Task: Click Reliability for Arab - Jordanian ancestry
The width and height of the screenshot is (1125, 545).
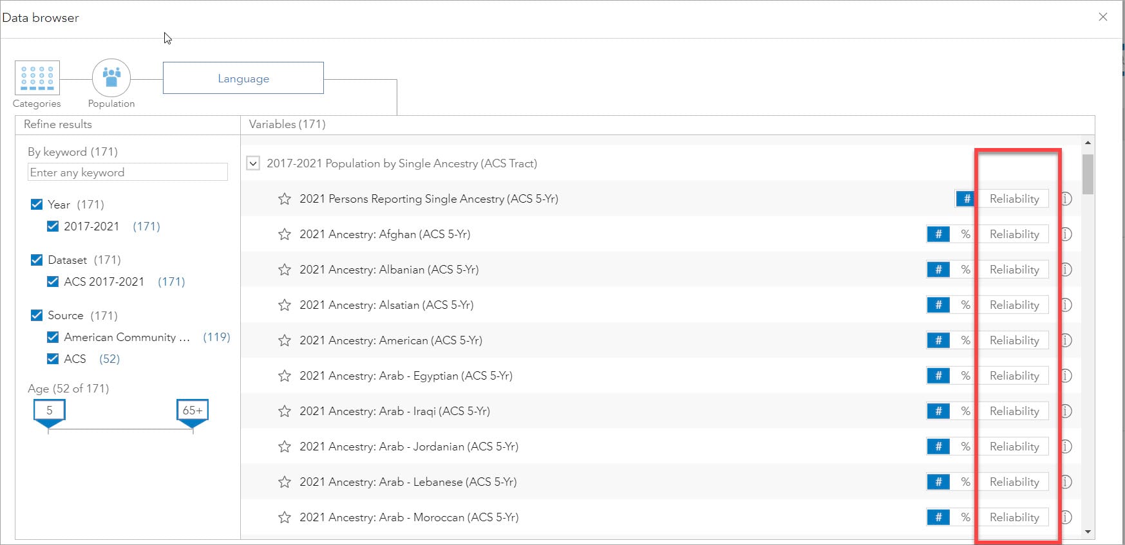Action: [1014, 447]
